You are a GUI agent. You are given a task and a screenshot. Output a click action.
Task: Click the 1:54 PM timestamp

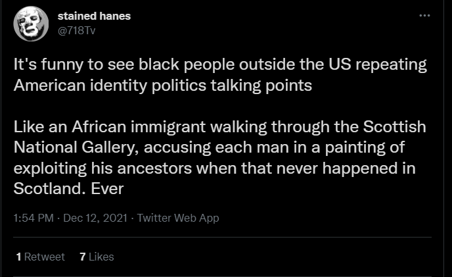click(32, 218)
